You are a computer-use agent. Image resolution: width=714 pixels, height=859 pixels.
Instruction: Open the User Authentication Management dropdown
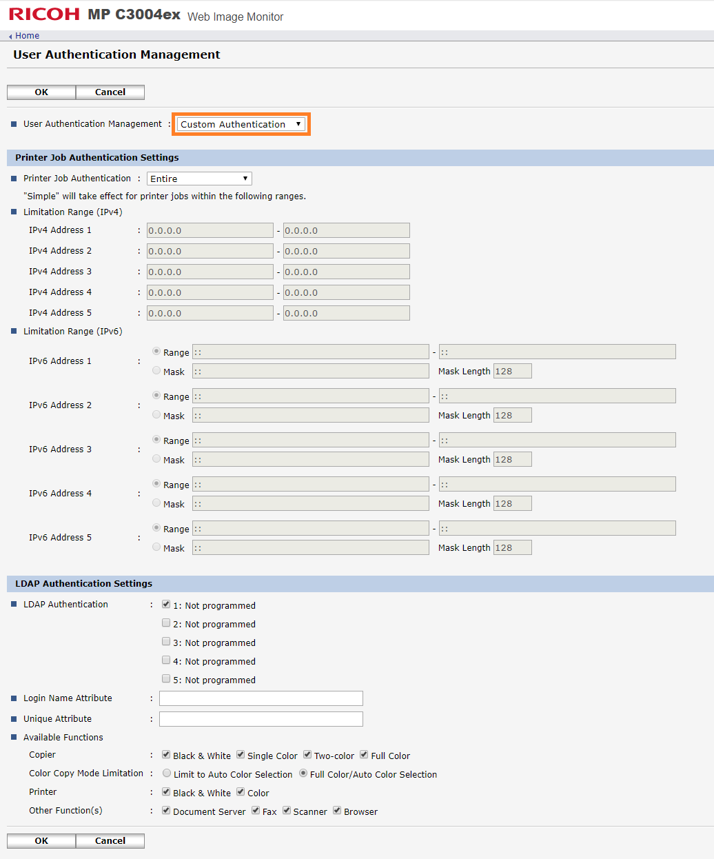point(240,123)
